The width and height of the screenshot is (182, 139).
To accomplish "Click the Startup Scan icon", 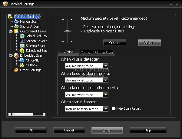I will pos(22,46).
